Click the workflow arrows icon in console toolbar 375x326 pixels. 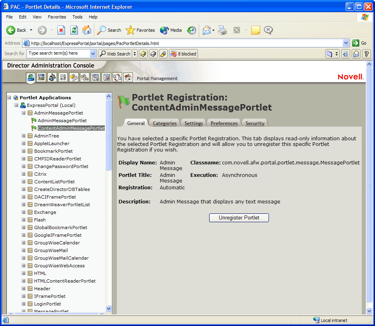point(117,78)
